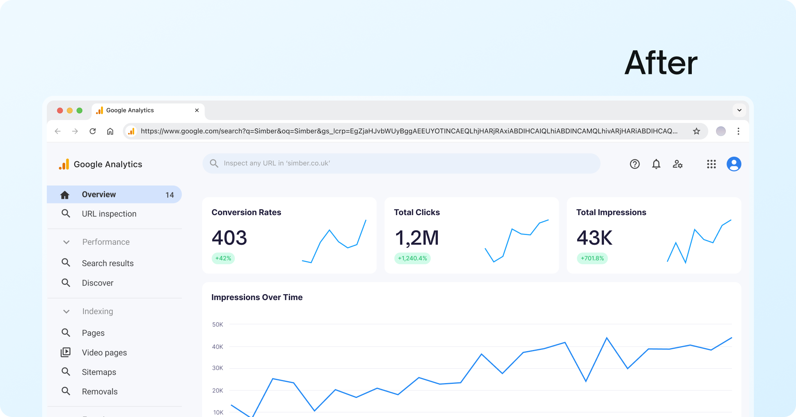The height and width of the screenshot is (417, 796).
Task: Close the Google Analytics tab
Action: 197,110
